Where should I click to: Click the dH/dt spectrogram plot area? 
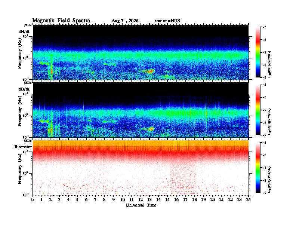141,52
